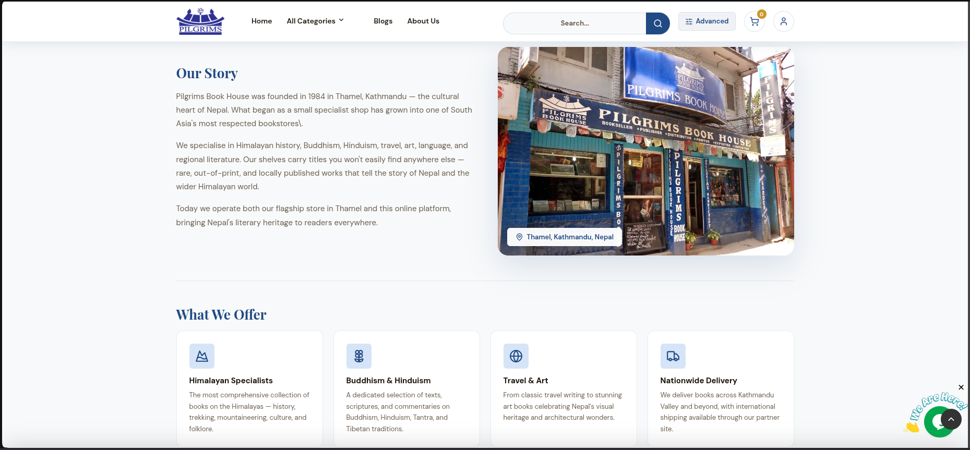Image resolution: width=970 pixels, height=450 pixels.
Task: Open the shopping cart icon
Action: (x=755, y=21)
